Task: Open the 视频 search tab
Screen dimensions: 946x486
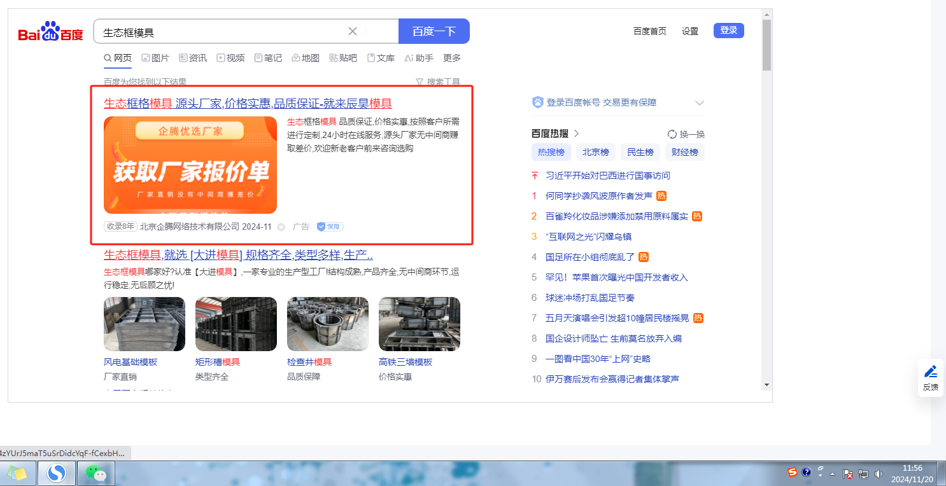Action: 230,58
